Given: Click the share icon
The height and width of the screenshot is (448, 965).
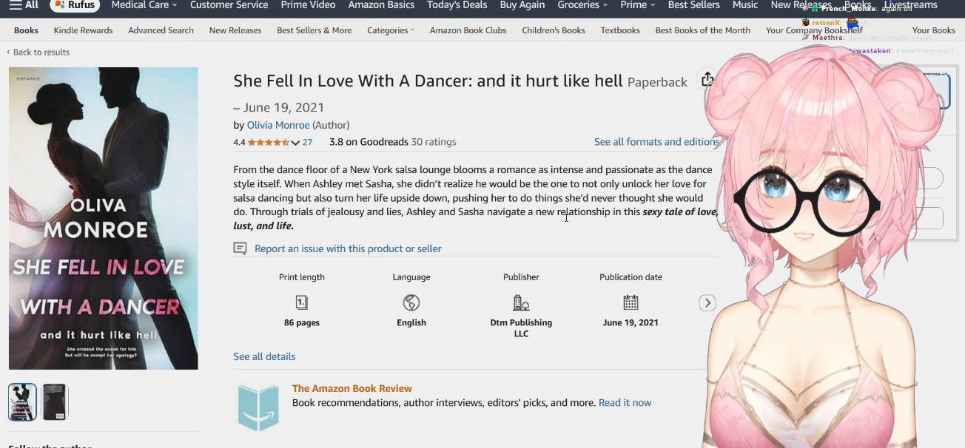Looking at the screenshot, I should click(707, 79).
